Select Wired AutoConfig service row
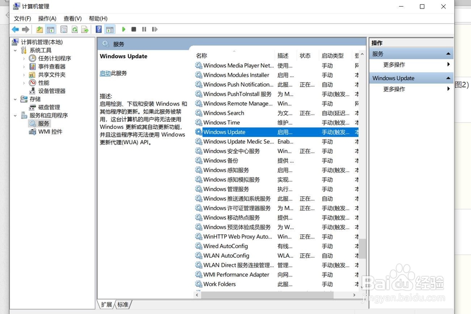 coord(276,246)
